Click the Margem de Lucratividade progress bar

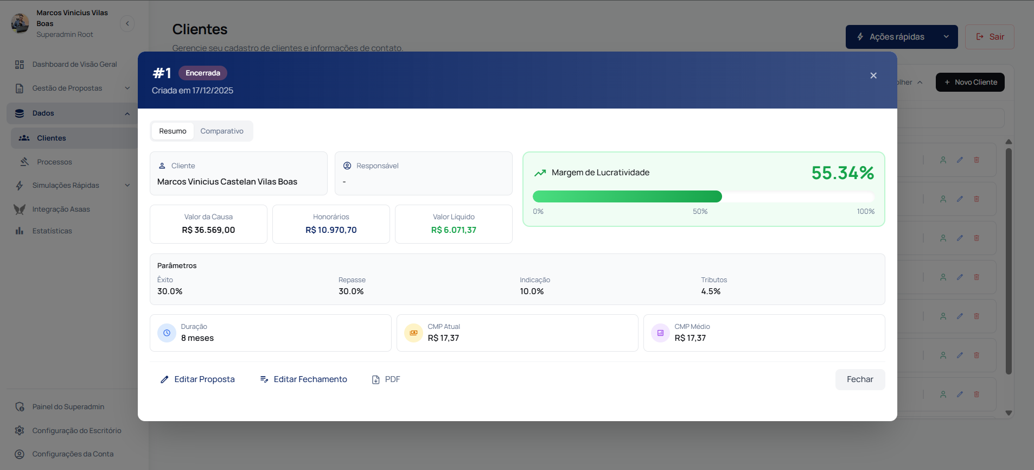pyautogui.click(x=703, y=196)
